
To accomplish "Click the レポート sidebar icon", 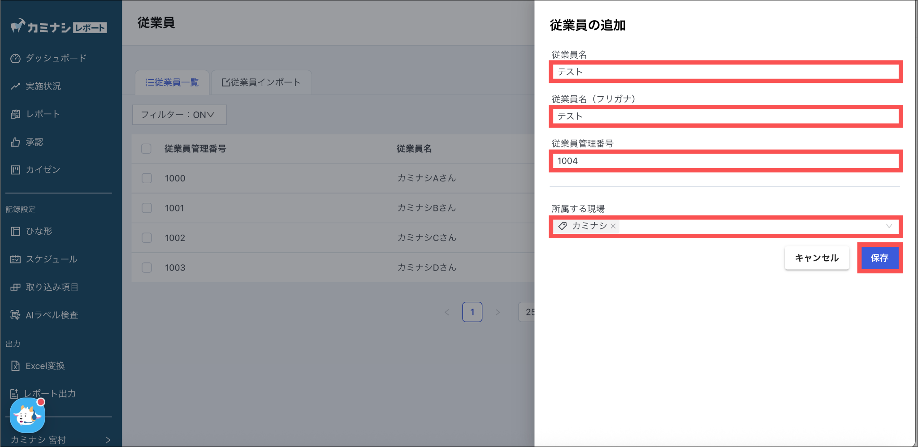I will pyautogui.click(x=16, y=114).
